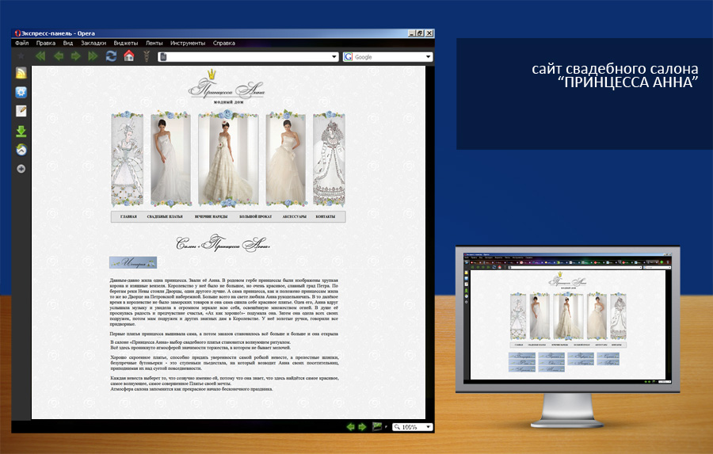Follow the ГЛАВНАЯ site navigation link
Image resolution: width=713 pixels, height=454 pixels.
click(128, 216)
